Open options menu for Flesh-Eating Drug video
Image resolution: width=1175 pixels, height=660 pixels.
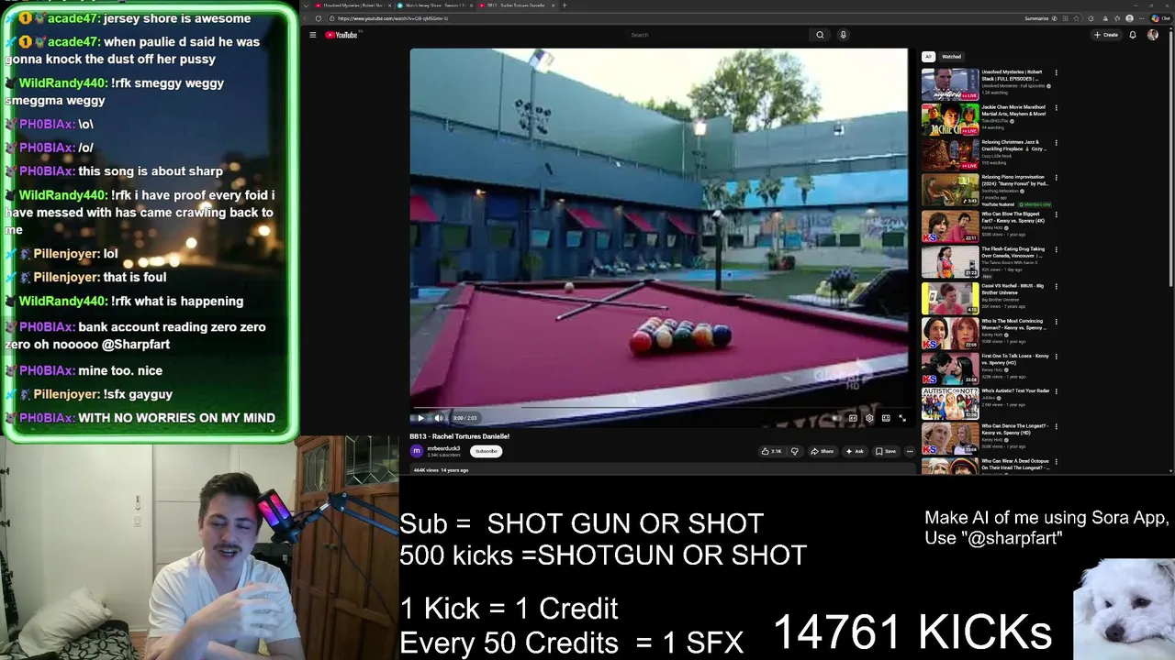point(1056,250)
